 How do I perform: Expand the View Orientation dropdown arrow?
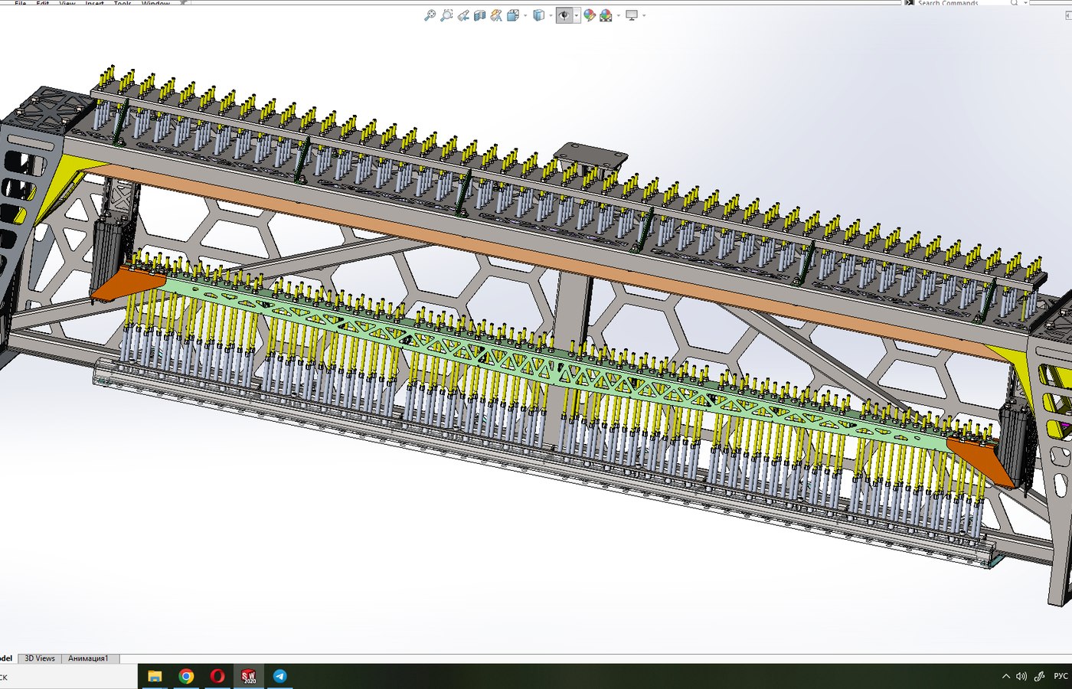(525, 15)
